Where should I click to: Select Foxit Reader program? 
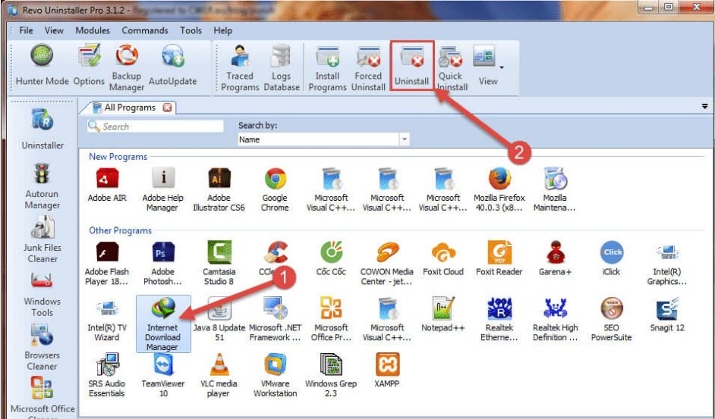click(499, 258)
